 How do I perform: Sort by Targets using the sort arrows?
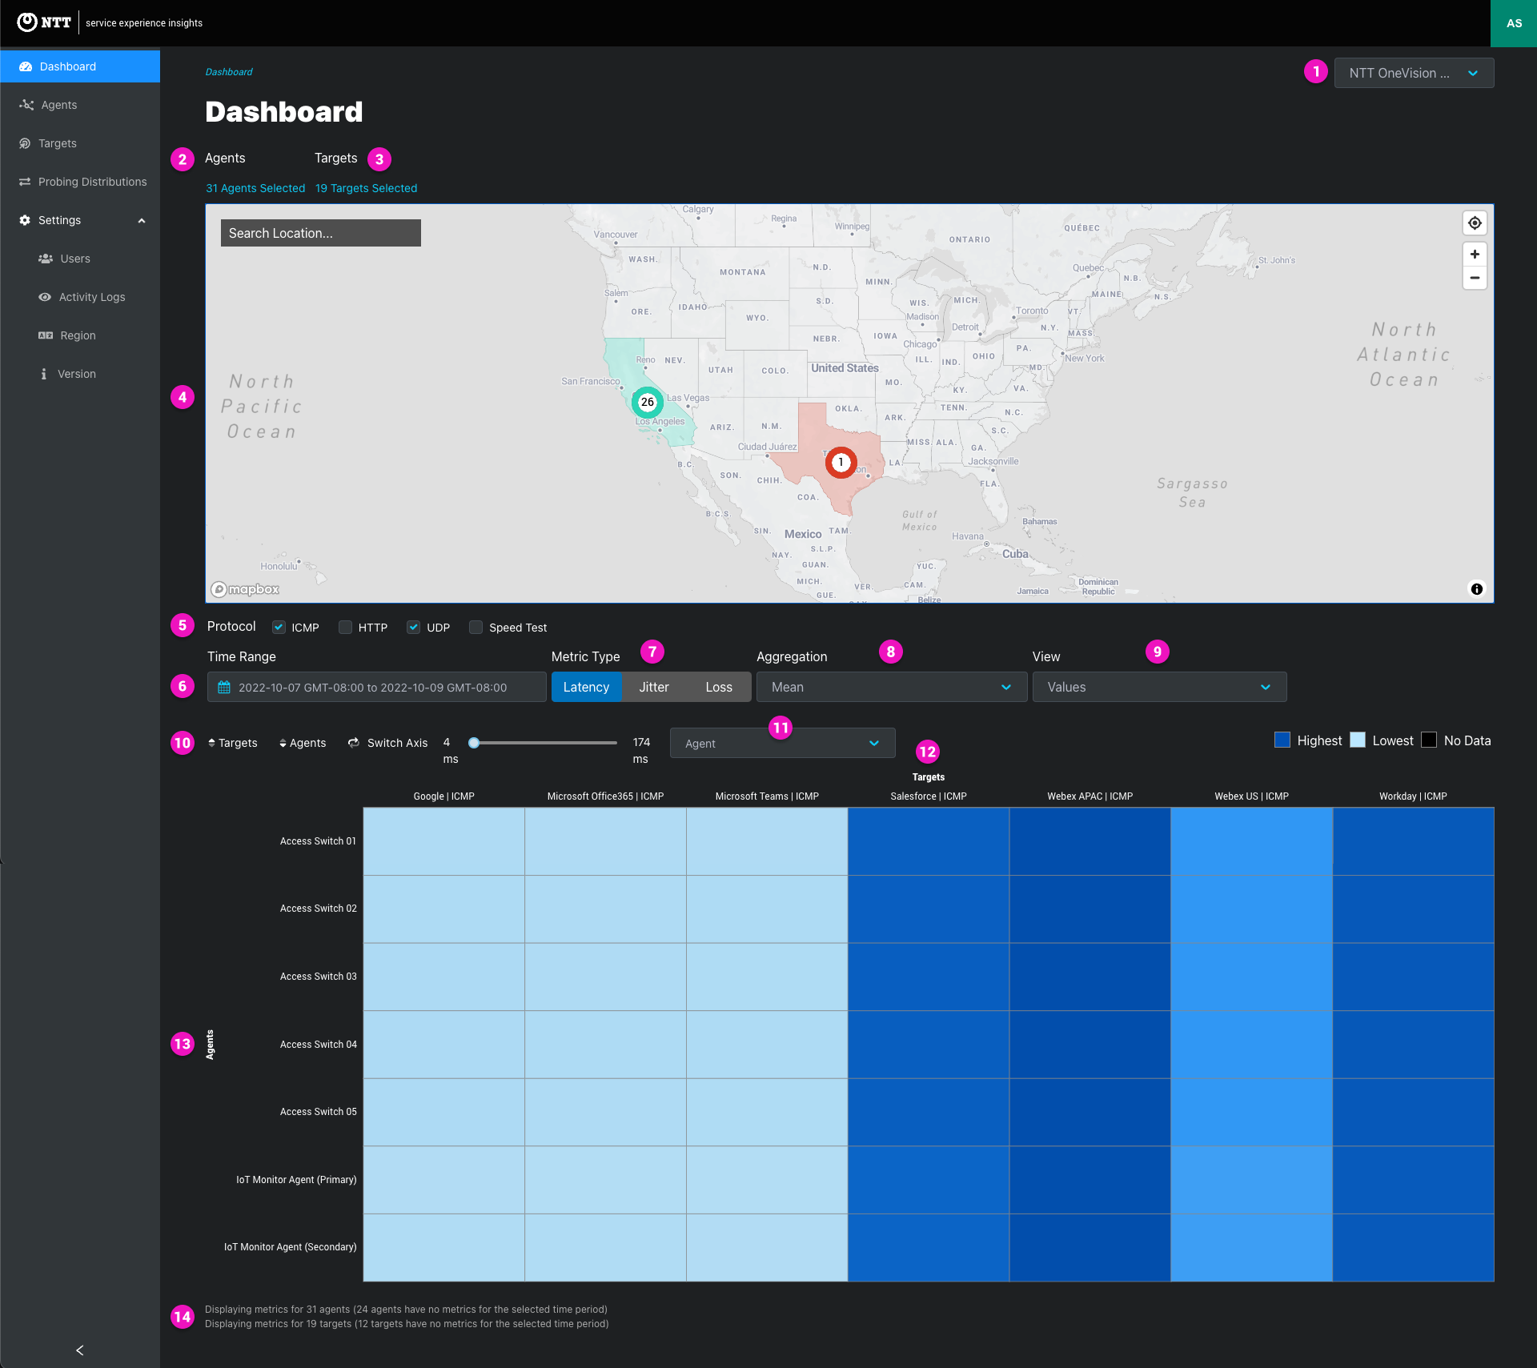211,743
